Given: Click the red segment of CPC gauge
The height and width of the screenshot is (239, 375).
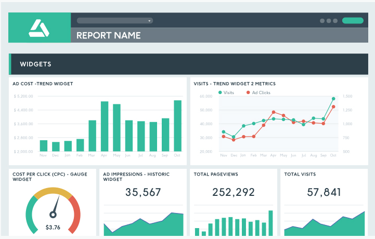Looking at the screenshot, I should pyautogui.click(x=76, y=214).
